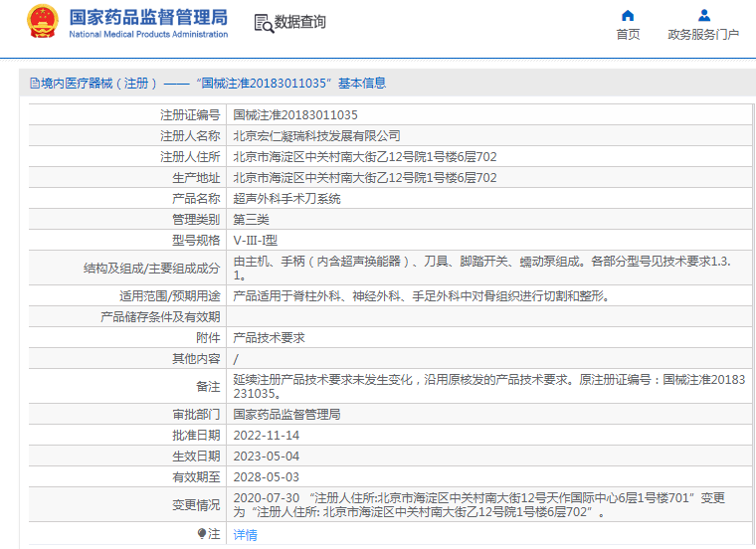Screen dimensions: 756x549
Task: Click the slash value in 其他内容 row
Action: point(236,359)
